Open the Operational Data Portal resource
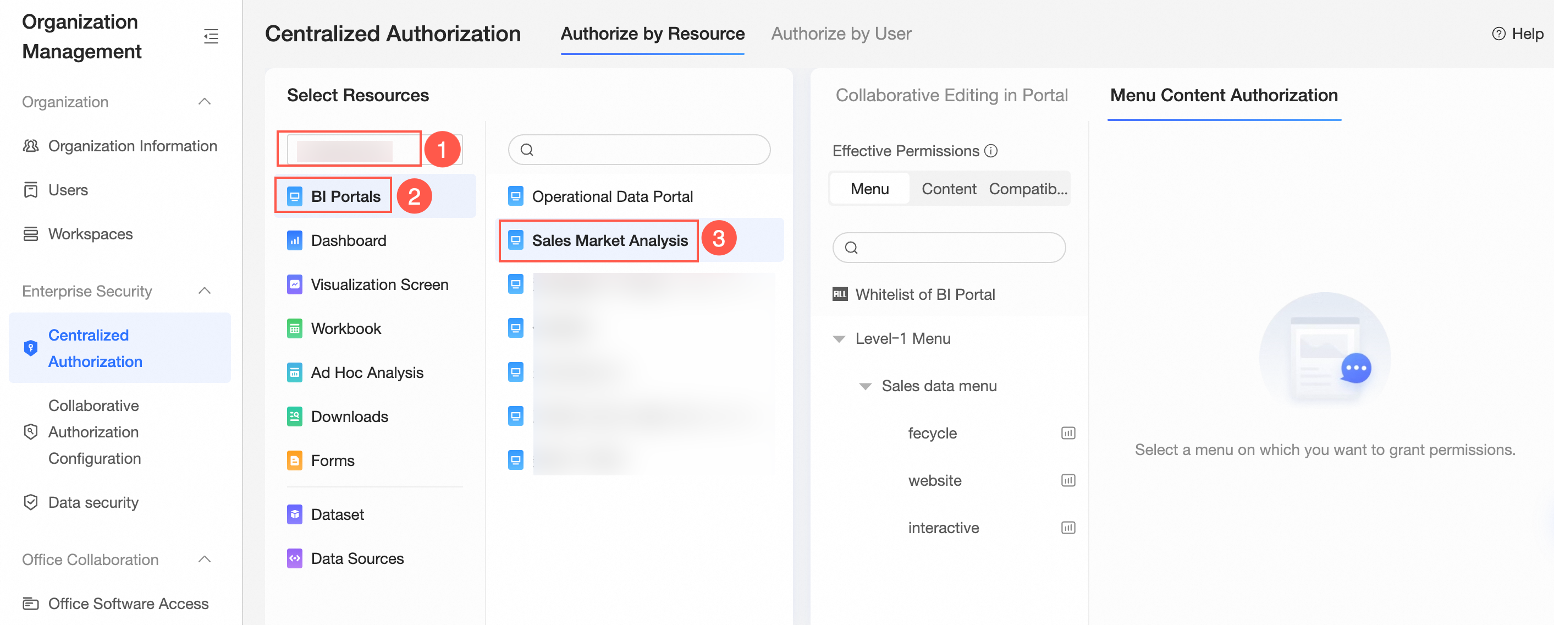This screenshot has width=1554, height=625. pyautogui.click(x=611, y=196)
